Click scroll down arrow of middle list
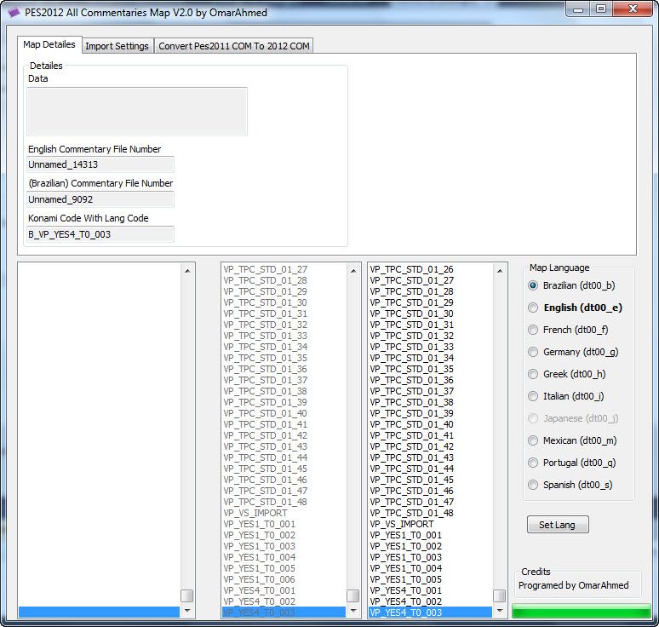Image resolution: width=659 pixels, height=627 pixels. click(x=352, y=612)
